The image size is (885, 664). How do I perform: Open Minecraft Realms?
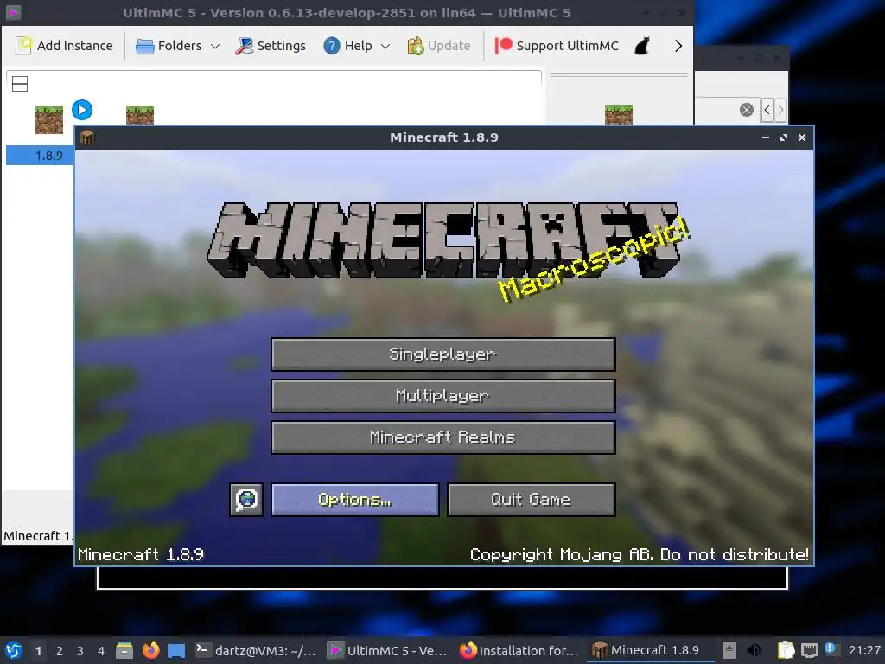point(443,437)
